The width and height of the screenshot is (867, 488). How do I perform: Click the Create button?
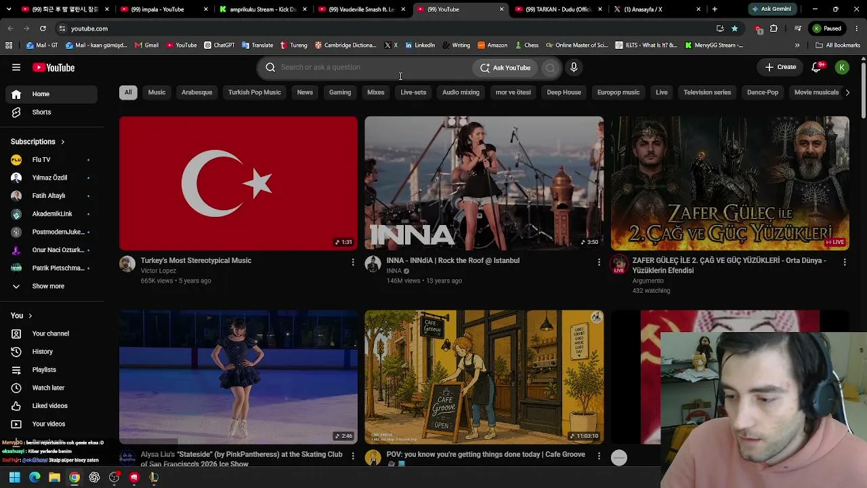[780, 67]
